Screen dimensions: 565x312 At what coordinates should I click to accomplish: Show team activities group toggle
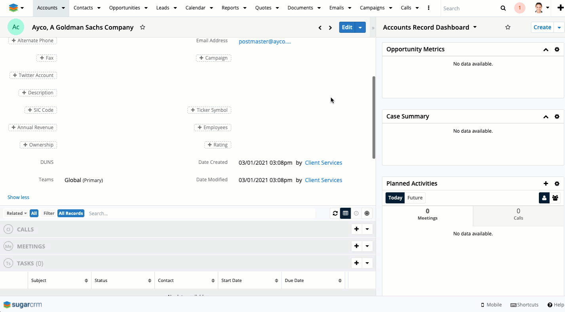pos(555,198)
